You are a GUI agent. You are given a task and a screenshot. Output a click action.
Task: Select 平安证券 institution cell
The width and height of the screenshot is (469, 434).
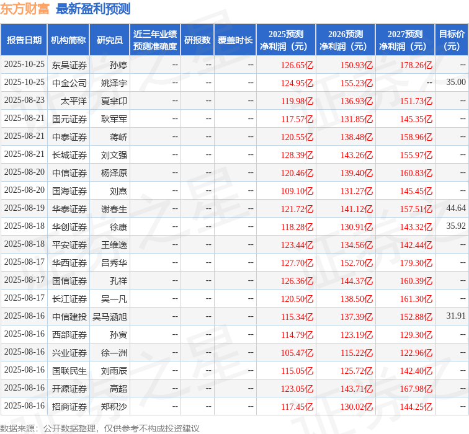69,245
